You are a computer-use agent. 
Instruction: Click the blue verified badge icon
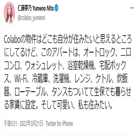(x=56, y=8)
